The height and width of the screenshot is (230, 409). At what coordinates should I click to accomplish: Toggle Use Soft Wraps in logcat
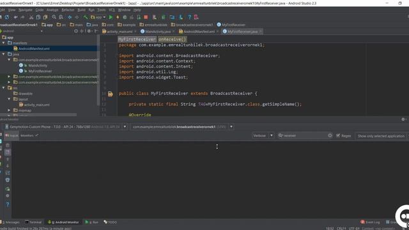click(8, 173)
